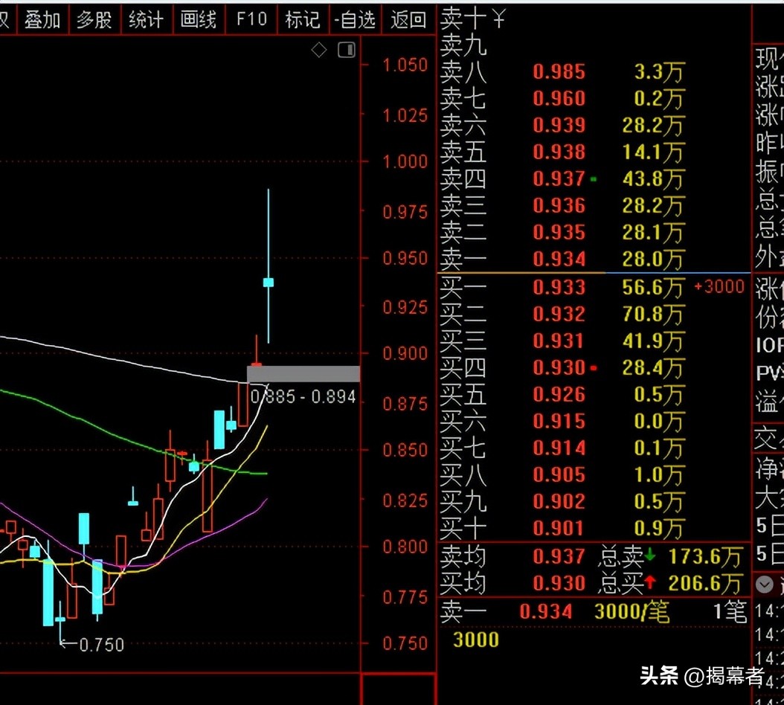Open the 多股 multi-stock view
Screen dimensions: 784x705
94,20
